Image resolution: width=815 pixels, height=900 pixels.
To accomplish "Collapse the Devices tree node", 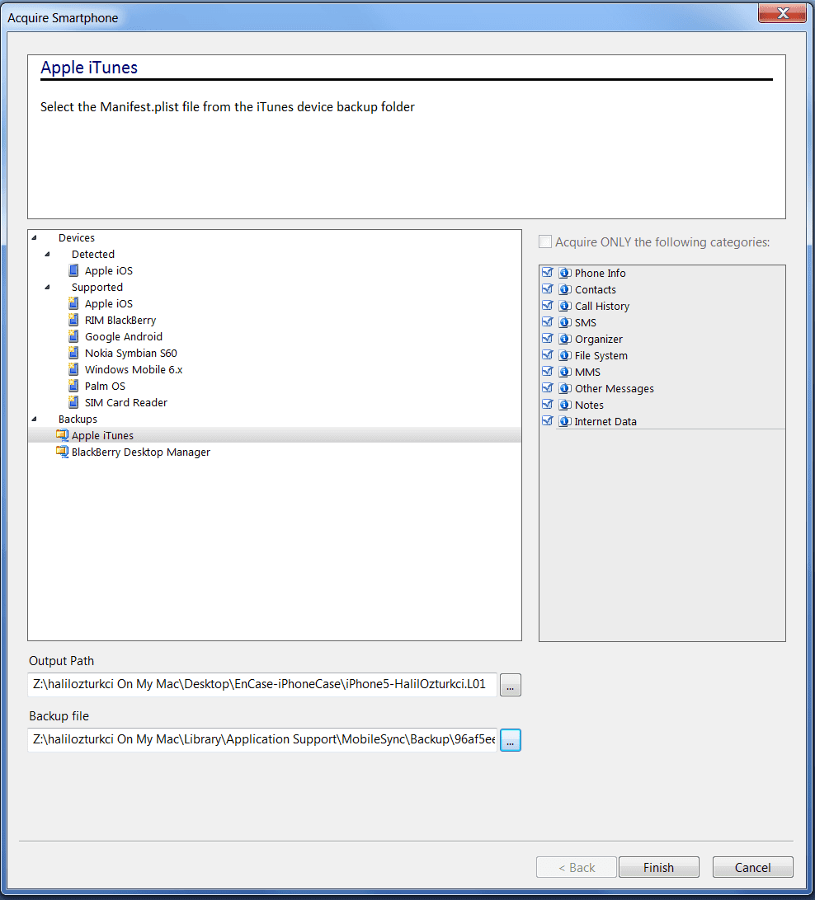I will click(x=35, y=238).
